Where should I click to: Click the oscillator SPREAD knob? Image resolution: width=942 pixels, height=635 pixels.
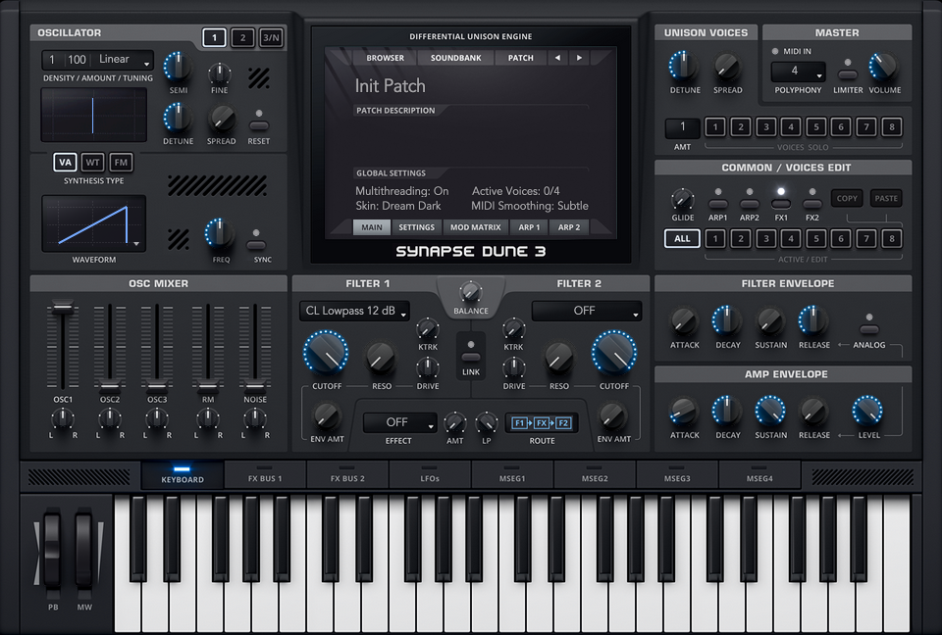(x=221, y=120)
